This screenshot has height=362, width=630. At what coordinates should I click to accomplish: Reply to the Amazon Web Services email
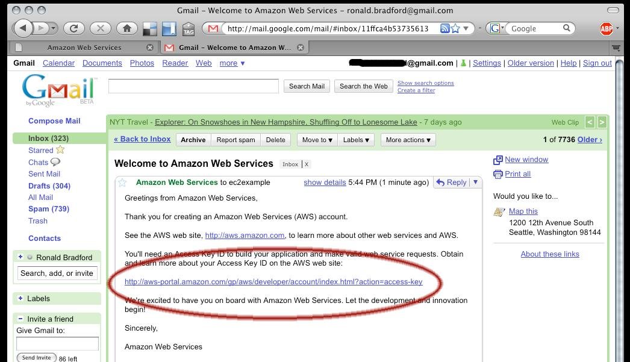point(451,183)
